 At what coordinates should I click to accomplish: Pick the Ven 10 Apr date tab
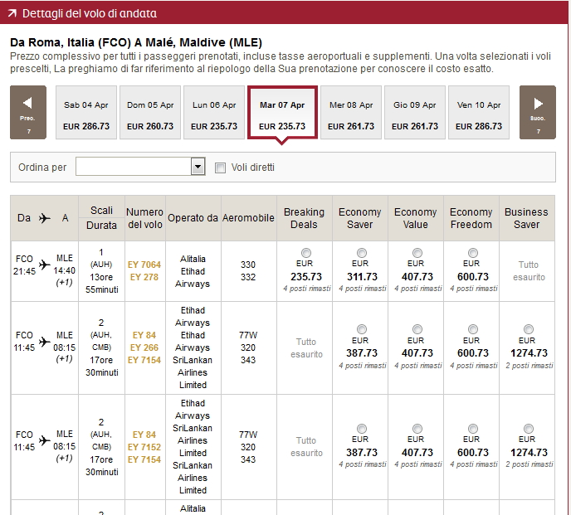(479, 115)
